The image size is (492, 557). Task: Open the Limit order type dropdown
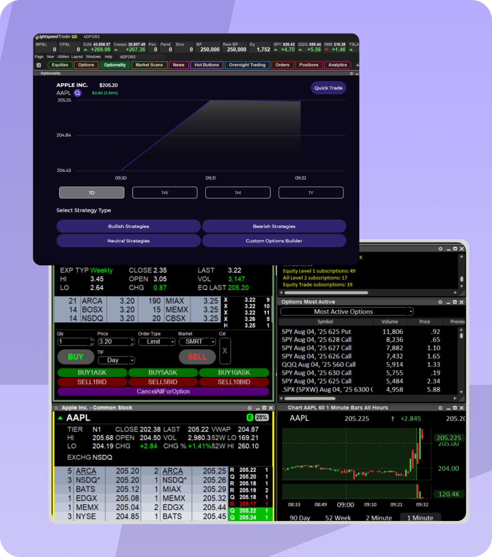(157, 342)
